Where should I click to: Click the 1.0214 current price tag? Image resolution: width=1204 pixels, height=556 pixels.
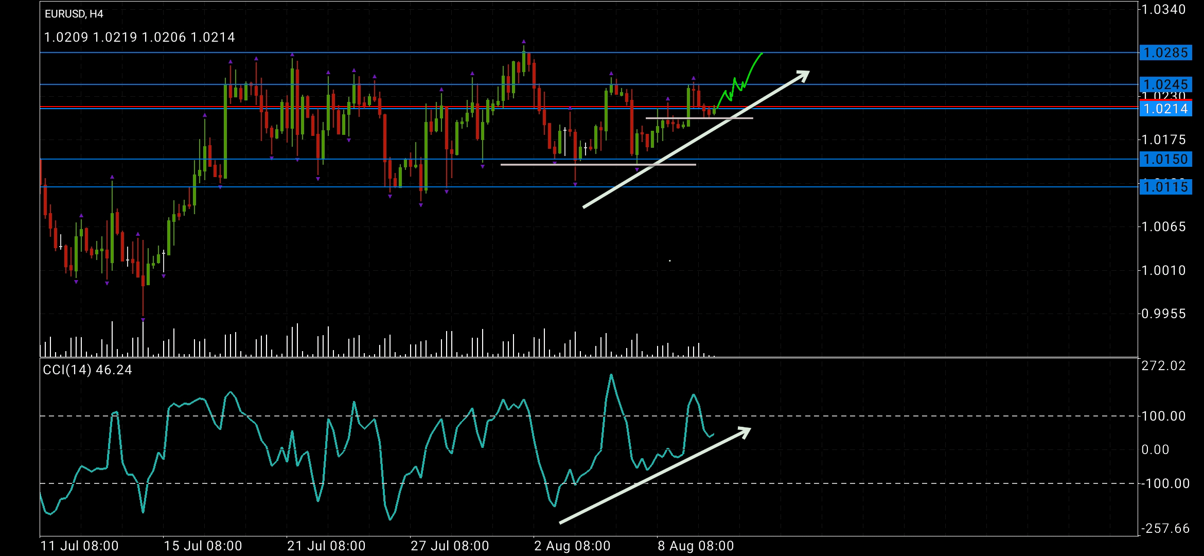pos(1165,109)
